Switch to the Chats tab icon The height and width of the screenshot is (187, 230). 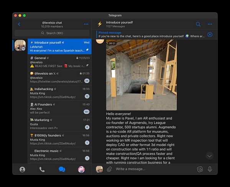point(62,169)
